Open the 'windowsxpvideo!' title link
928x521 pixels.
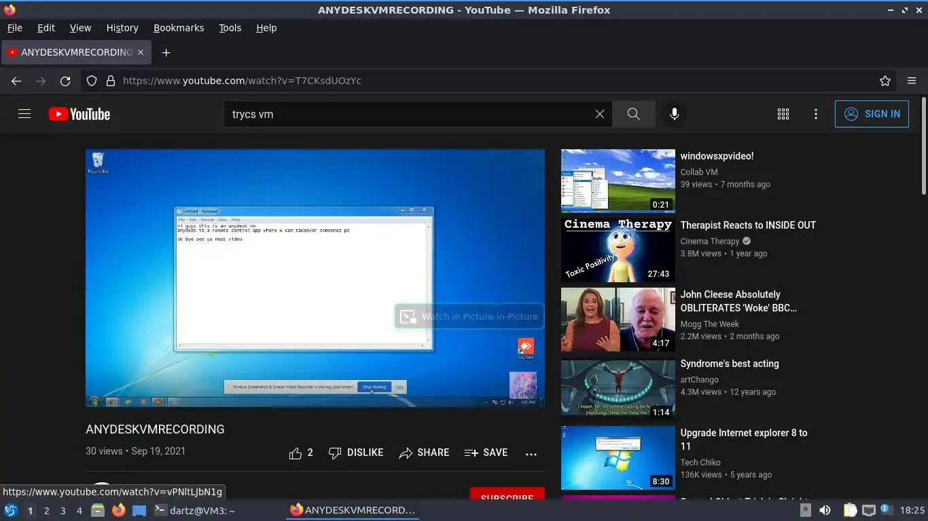(717, 156)
